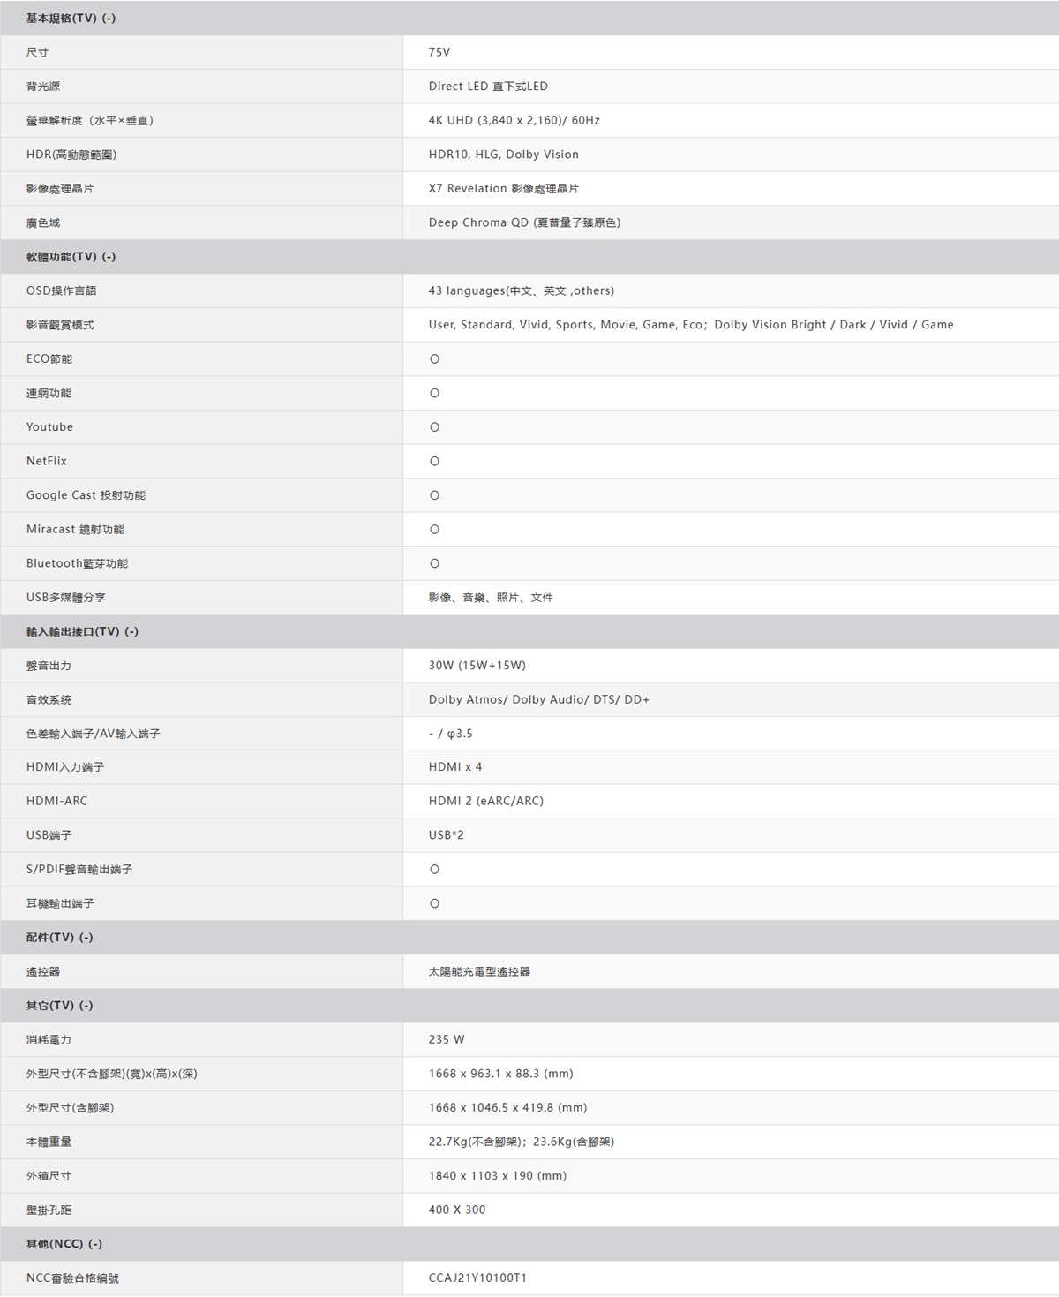Click the 太陽能充電型遙控器 remote value

[479, 971]
